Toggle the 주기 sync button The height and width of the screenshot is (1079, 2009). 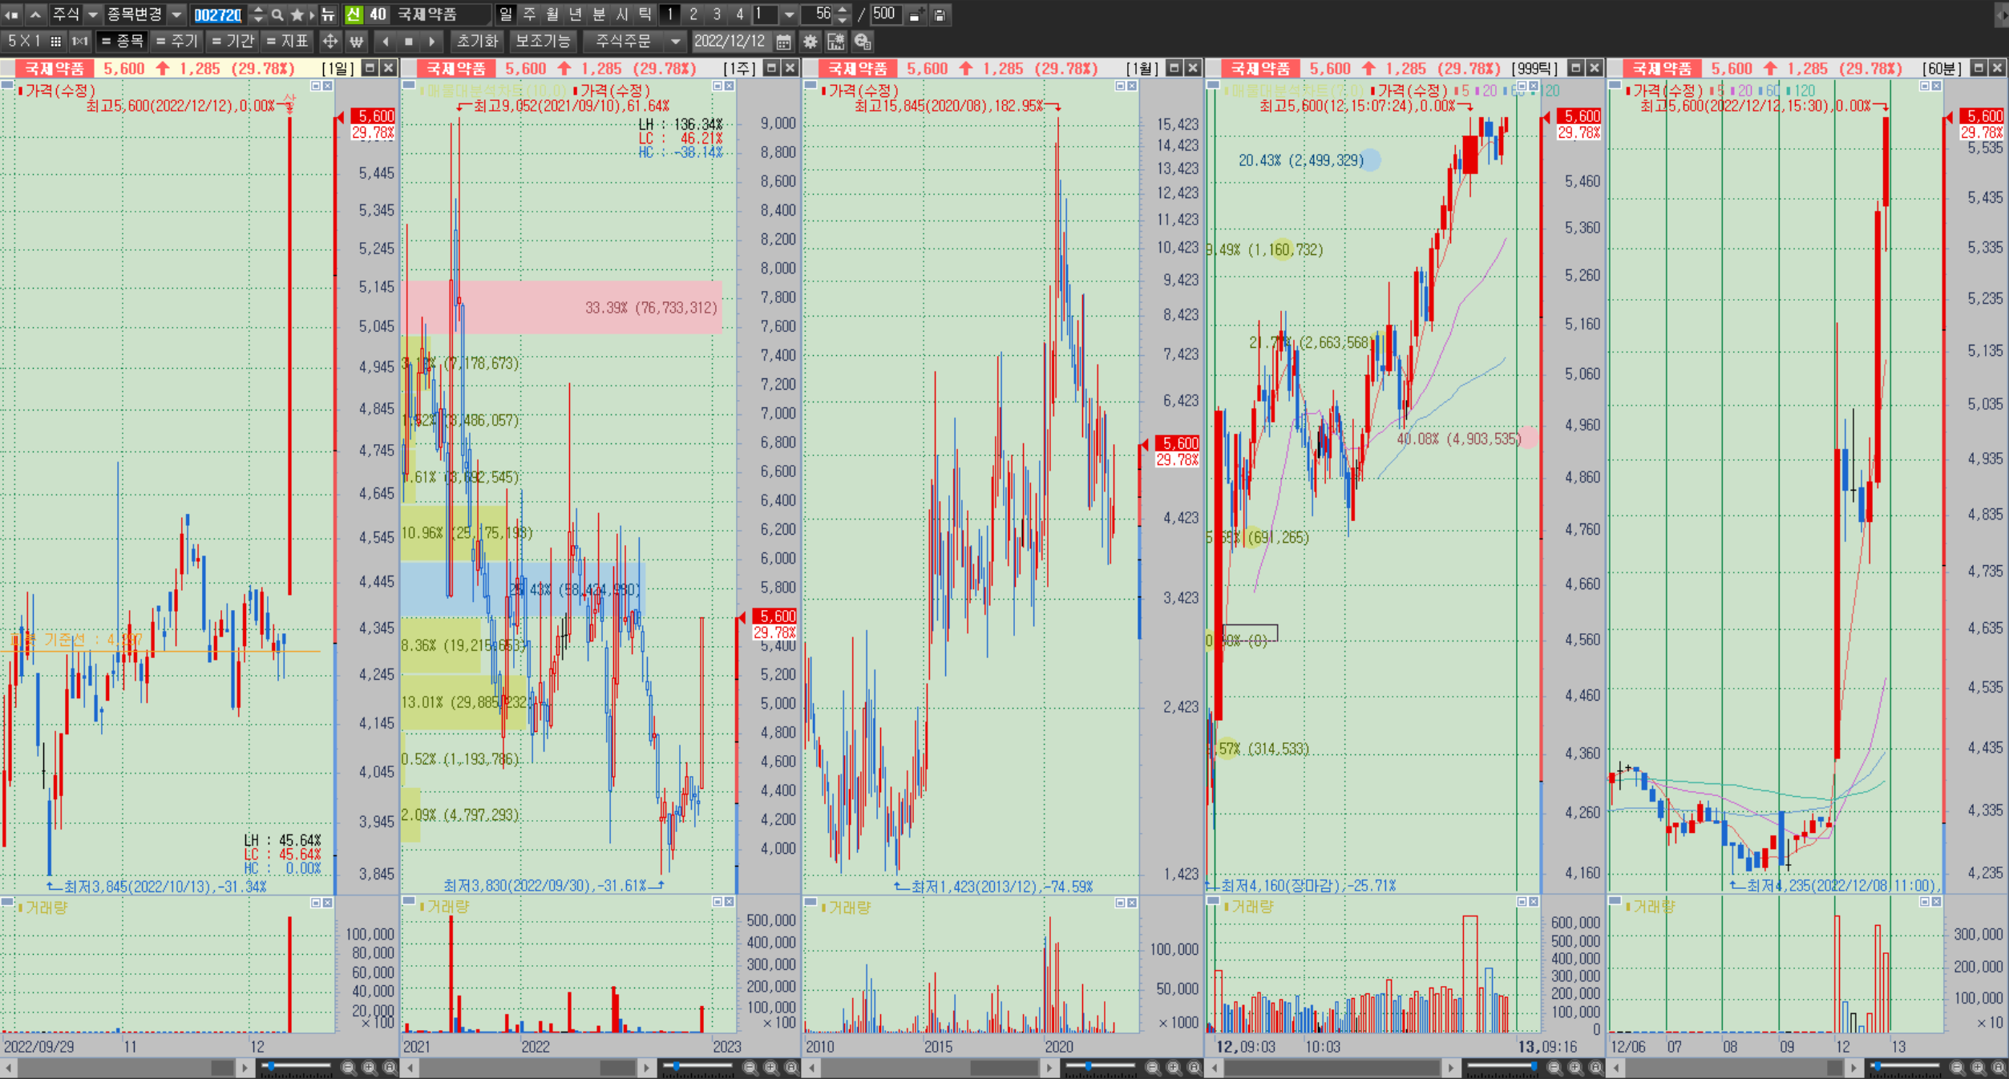[x=176, y=41]
